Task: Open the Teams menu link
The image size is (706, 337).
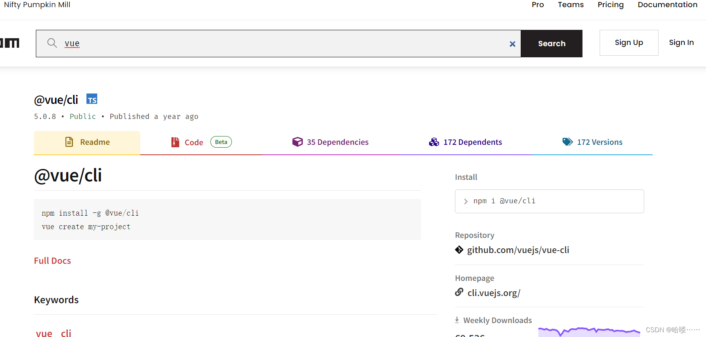Action: point(571,5)
